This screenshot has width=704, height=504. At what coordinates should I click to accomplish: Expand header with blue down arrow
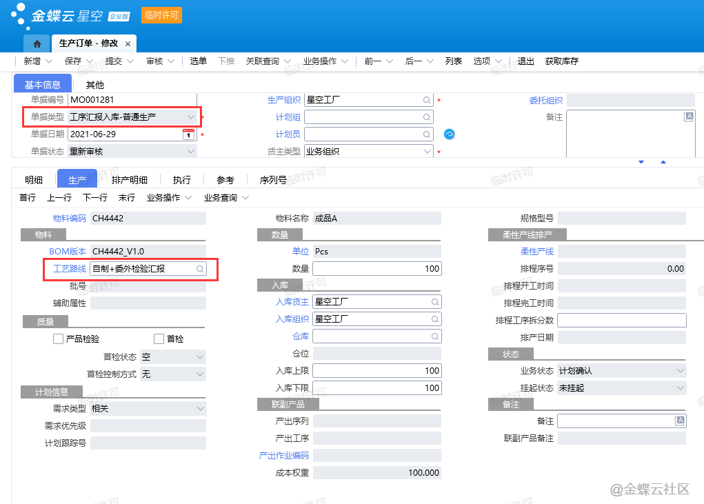[641, 162]
